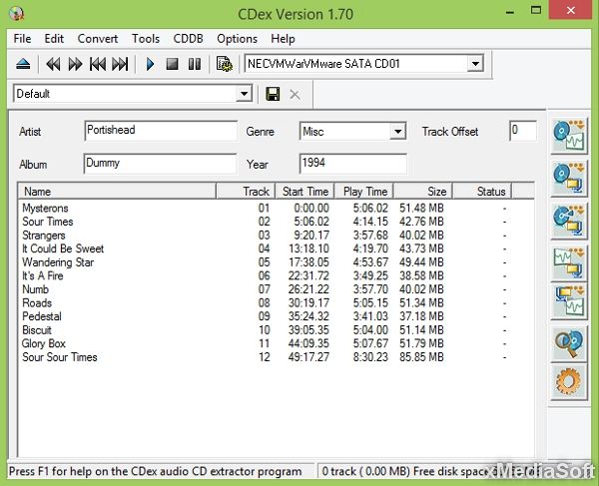Start playback with the play button
This screenshot has width=599, height=486.
tap(150, 64)
